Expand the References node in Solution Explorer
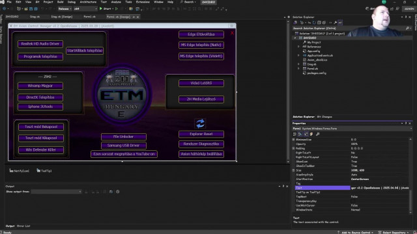This screenshot has height=234, width=417. [298, 47]
